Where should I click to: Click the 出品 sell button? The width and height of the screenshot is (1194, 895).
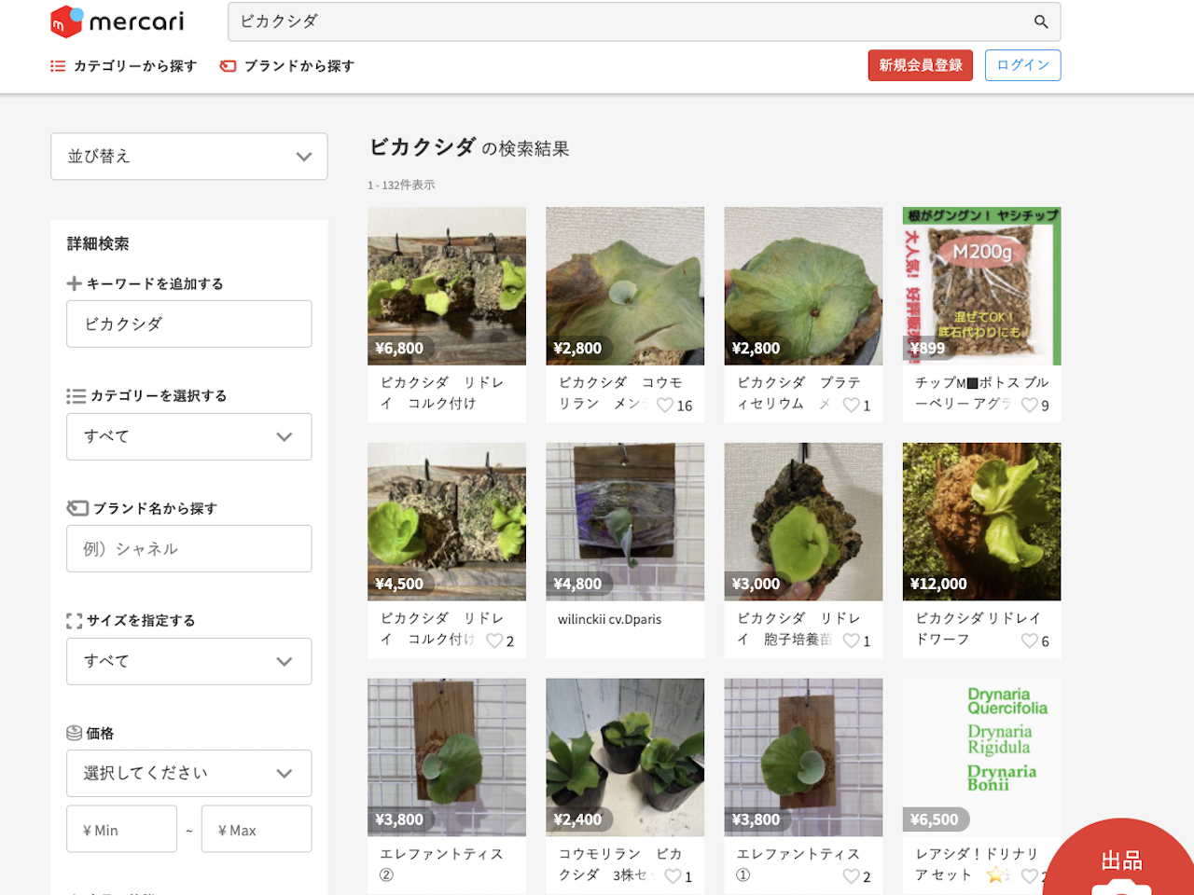pyautogui.click(x=1122, y=859)
